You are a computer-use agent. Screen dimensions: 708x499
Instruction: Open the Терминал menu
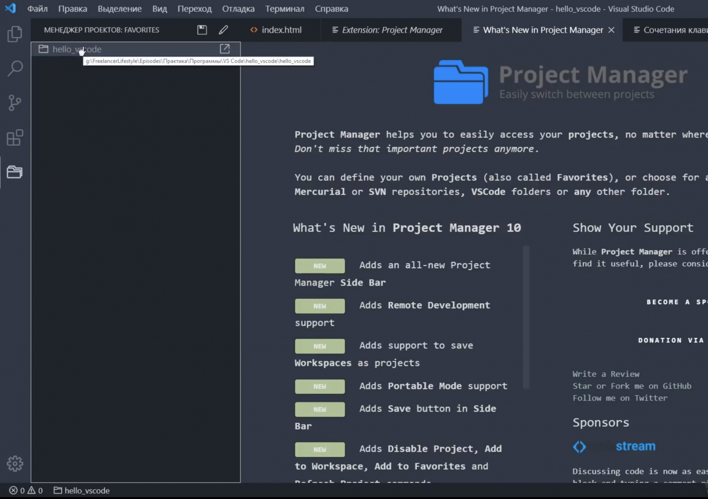(x=285, y=9)
